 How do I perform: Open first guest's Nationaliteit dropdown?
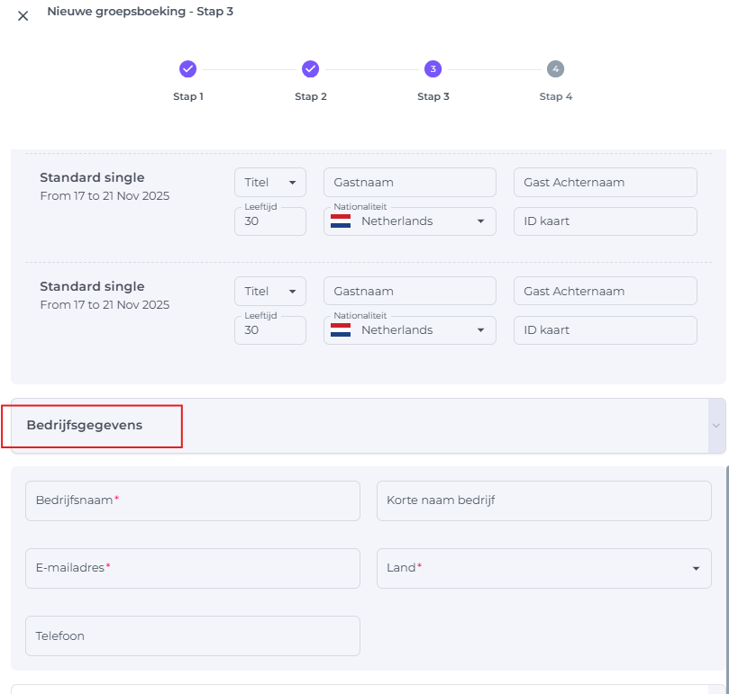pyautogui.click(x=409, y=221)
